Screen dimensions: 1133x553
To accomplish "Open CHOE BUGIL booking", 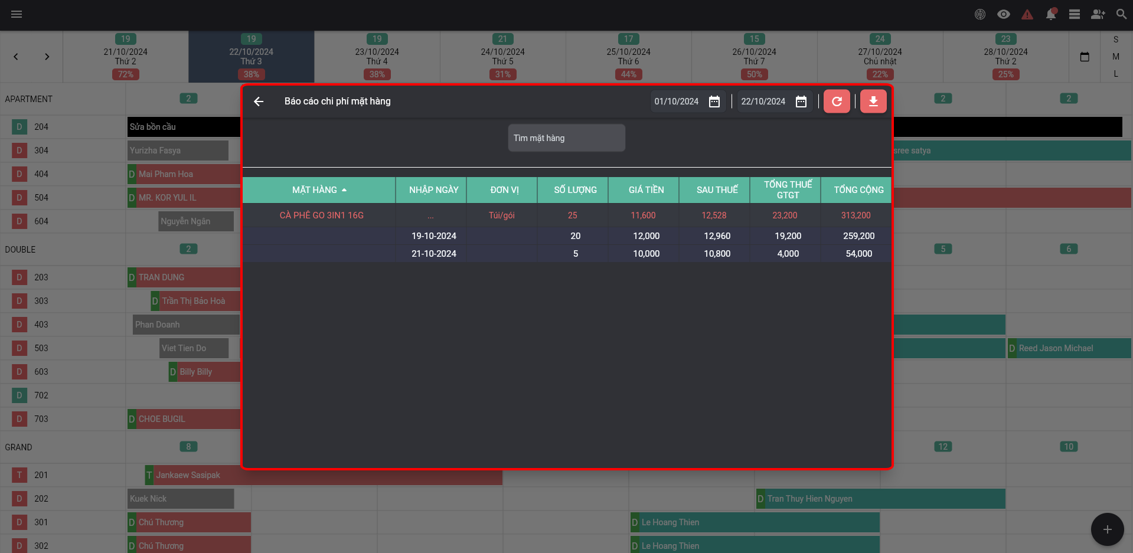I will pyautogui.click(x=184, y=419).
